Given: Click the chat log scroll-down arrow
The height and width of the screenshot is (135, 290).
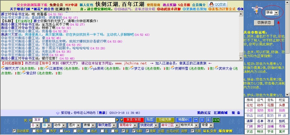Looking at the screenshot, I should click(241, 58).
